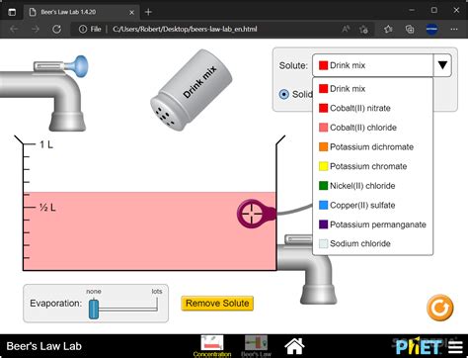Choose Potassium dichromate solute

(372, 147)
